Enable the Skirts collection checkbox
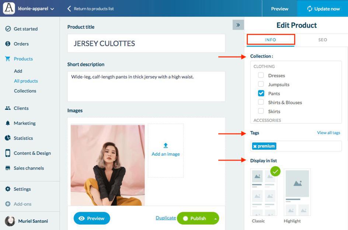The width and height of the screenshot is (348, 230). click(261, 111)
